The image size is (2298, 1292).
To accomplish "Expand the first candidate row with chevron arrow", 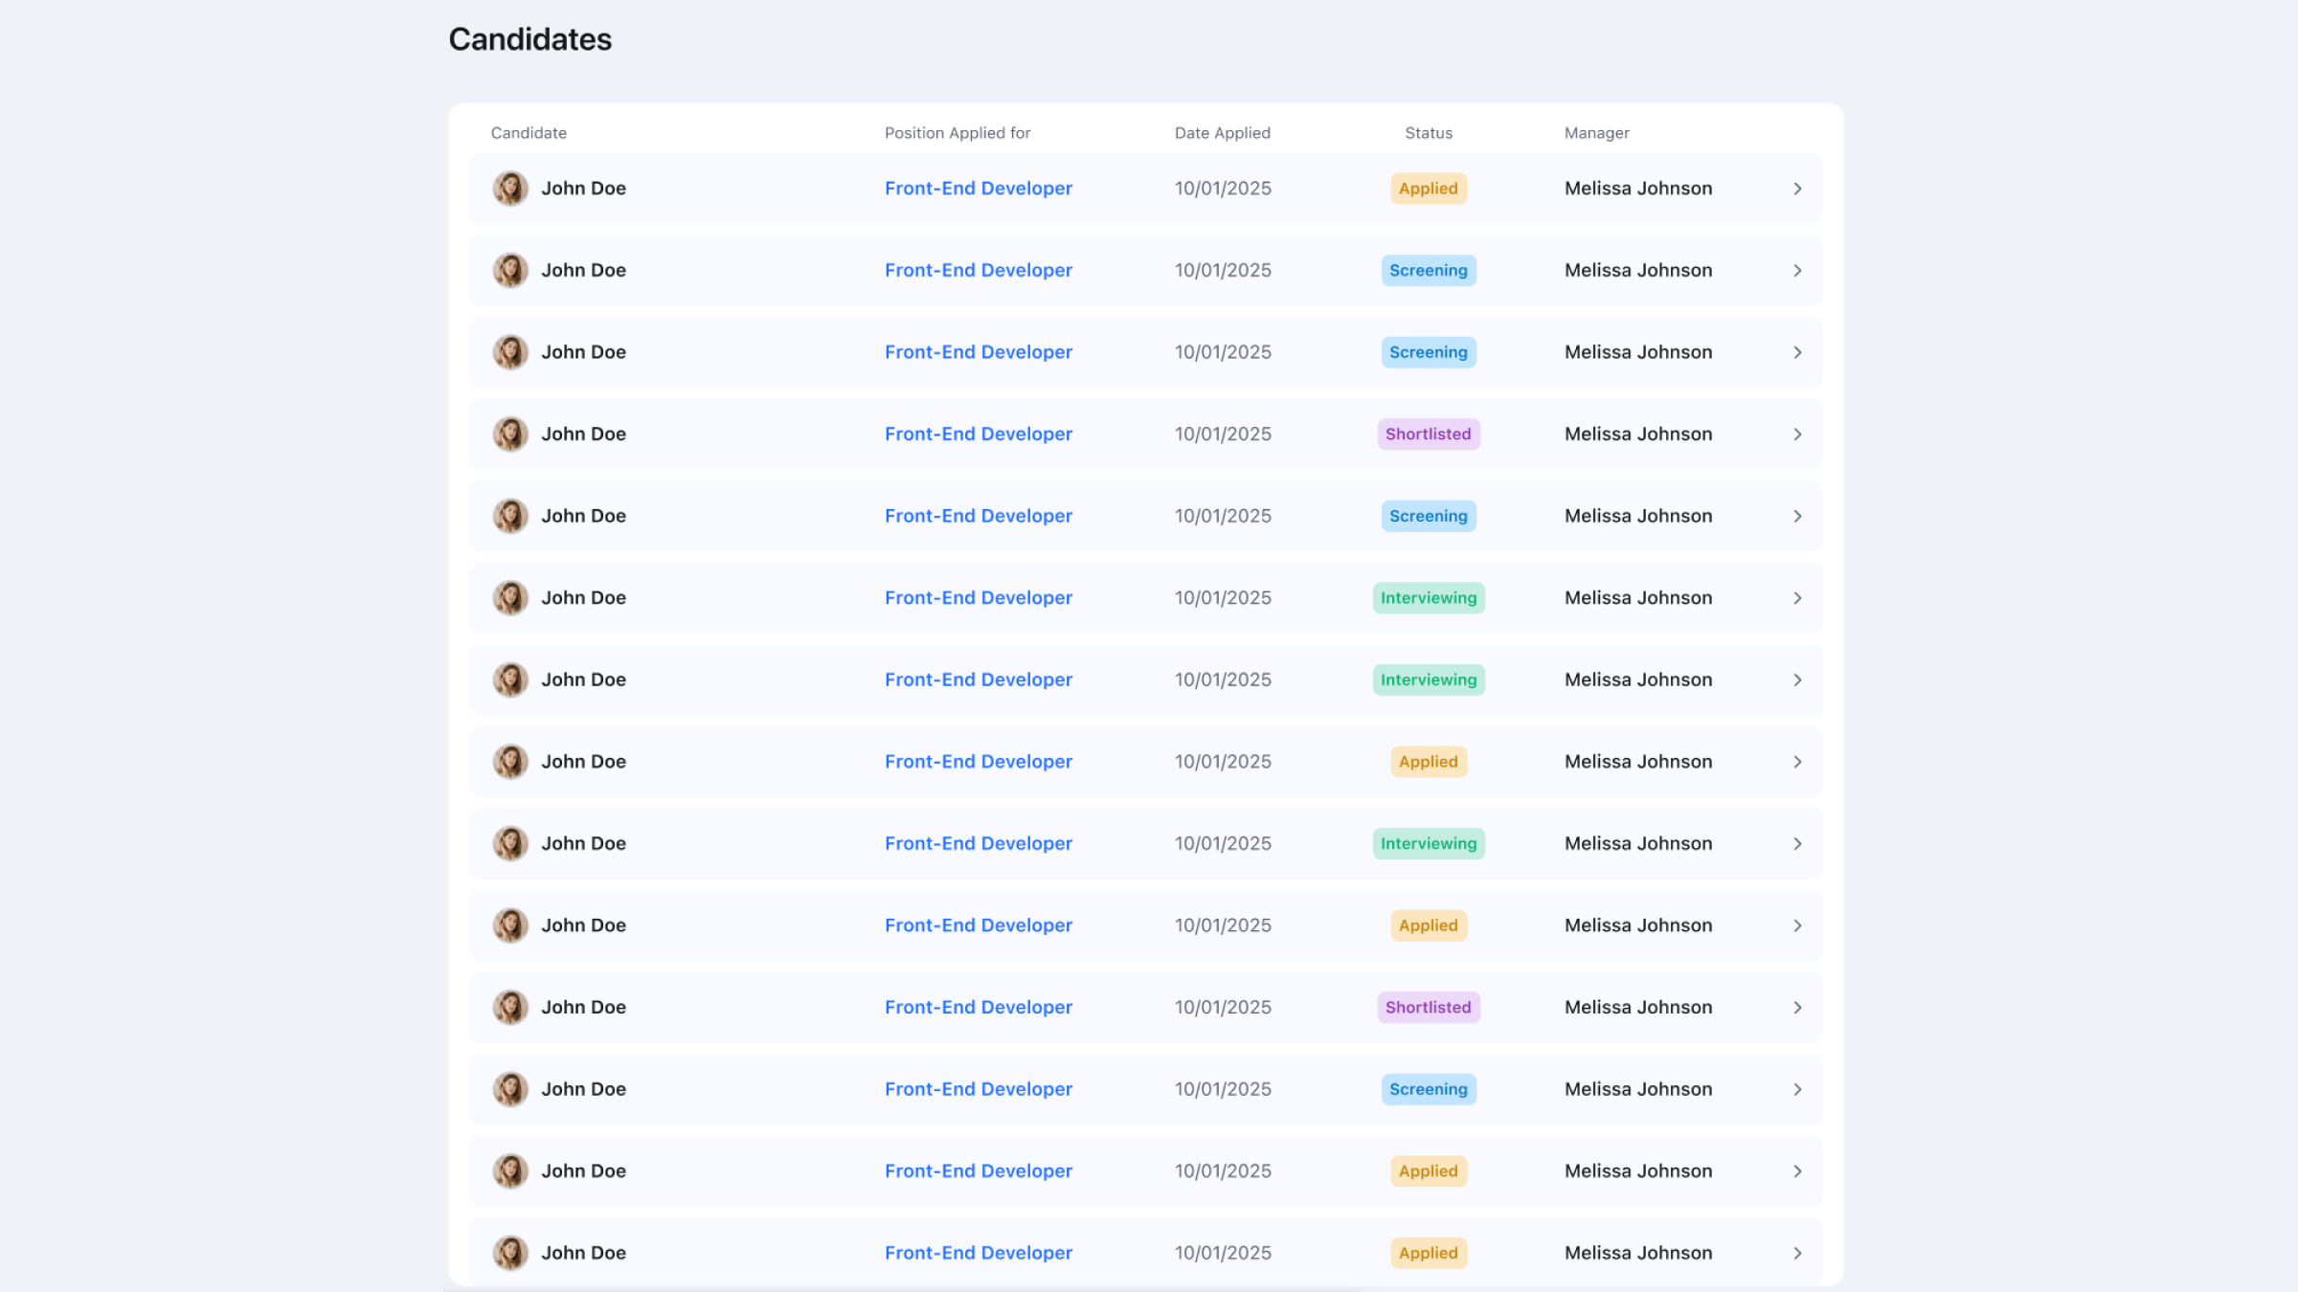I will pos(1797,189).
